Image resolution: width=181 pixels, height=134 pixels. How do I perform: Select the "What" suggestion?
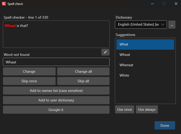point(145,44)
